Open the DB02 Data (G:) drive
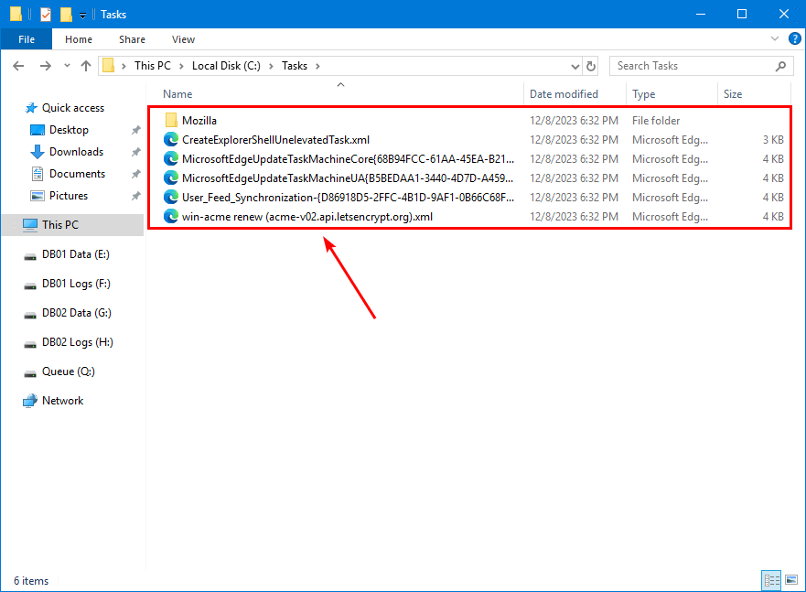Viewport: 806px width, 592px height. pos(77,313)
